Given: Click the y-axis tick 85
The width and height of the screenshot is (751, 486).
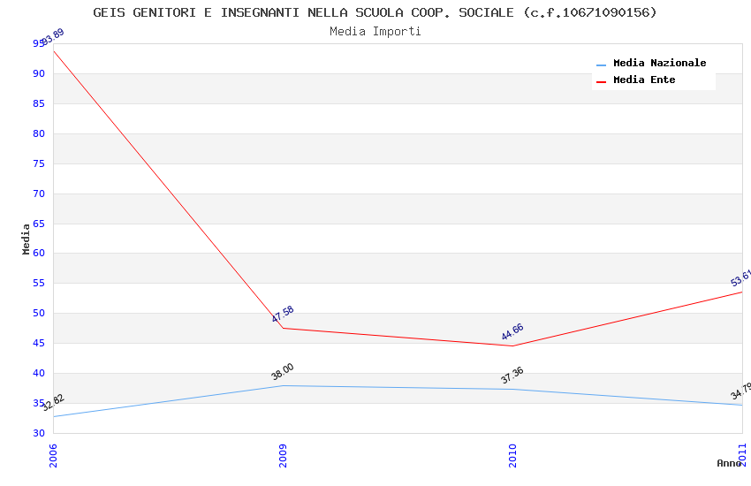Looking at the screenshot, I should 39,104.
